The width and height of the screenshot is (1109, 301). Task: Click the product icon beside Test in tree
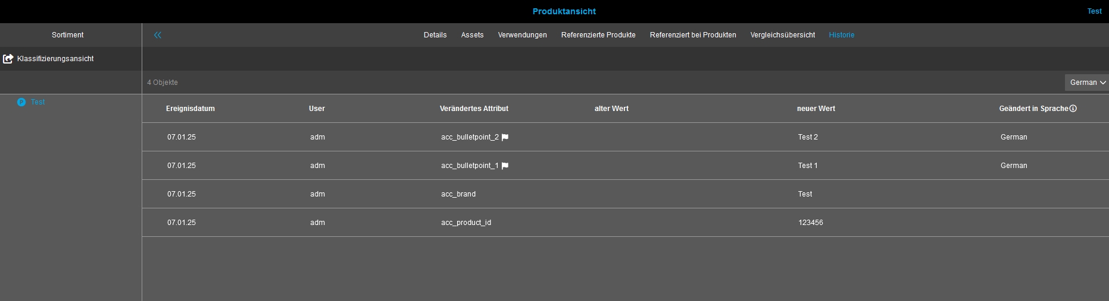point(21,102)
